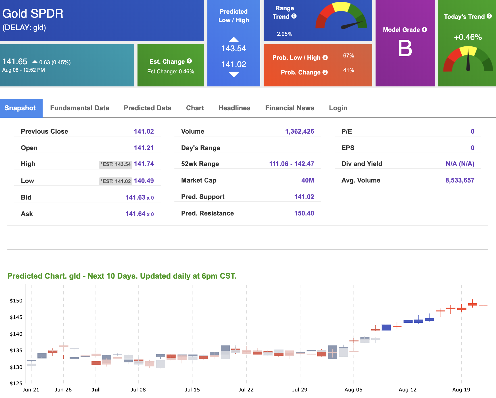Click the info icon next to Est. Change
Viewport: 496px width, 398px height.
(x=189, y=61)
